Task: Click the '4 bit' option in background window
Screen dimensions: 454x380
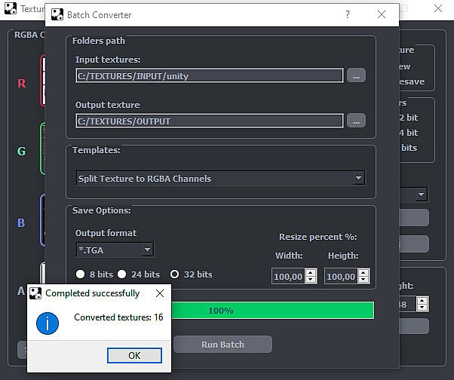Action: tap(409, 133)
